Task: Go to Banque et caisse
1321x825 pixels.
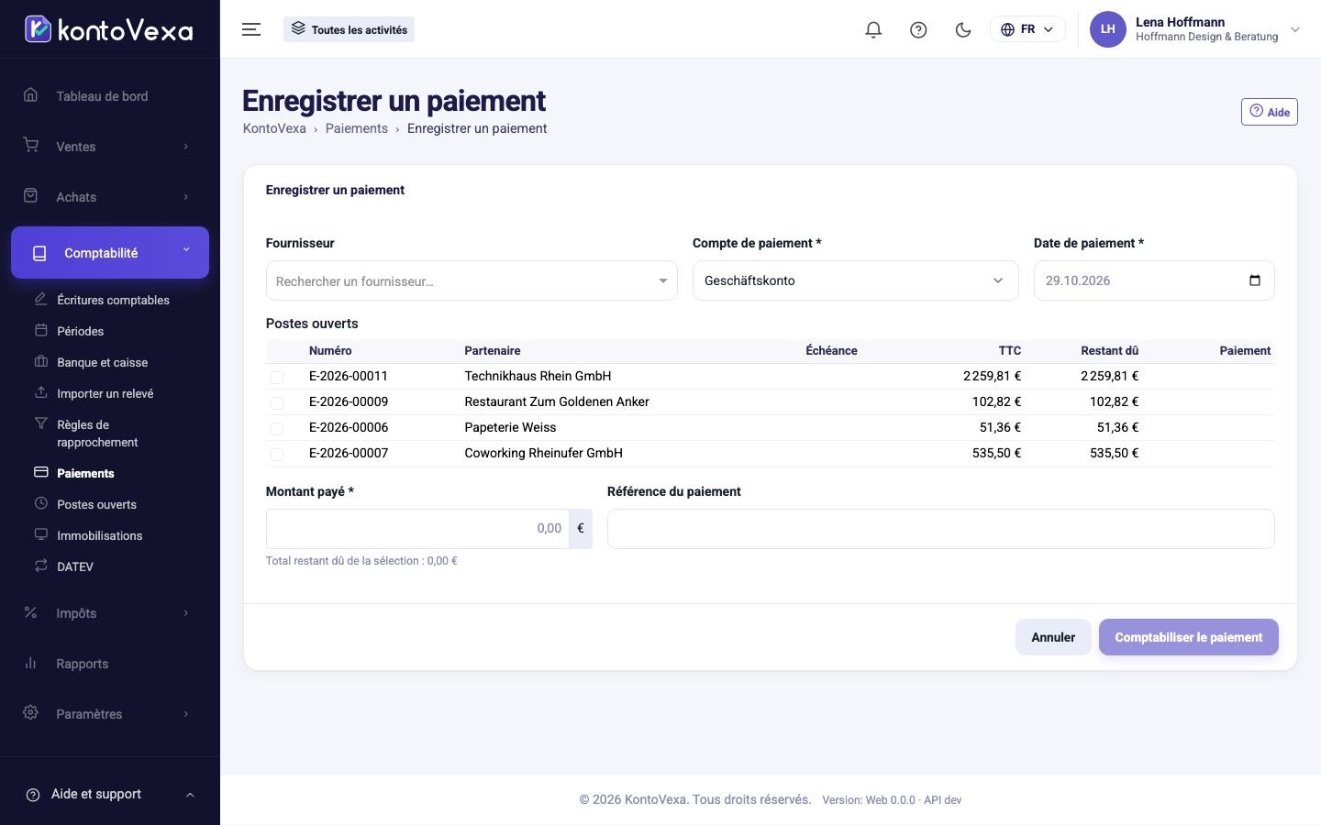Action: [102, 362]
